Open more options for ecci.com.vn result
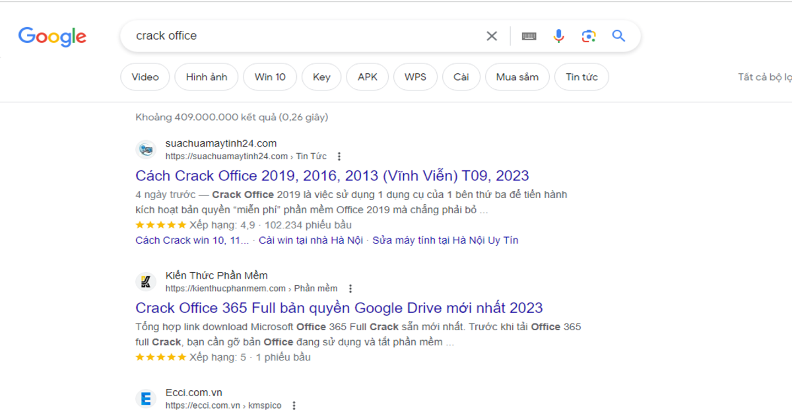 [294, 405]
